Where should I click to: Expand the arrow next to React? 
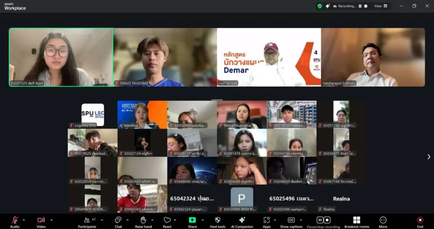pos(175,220)
